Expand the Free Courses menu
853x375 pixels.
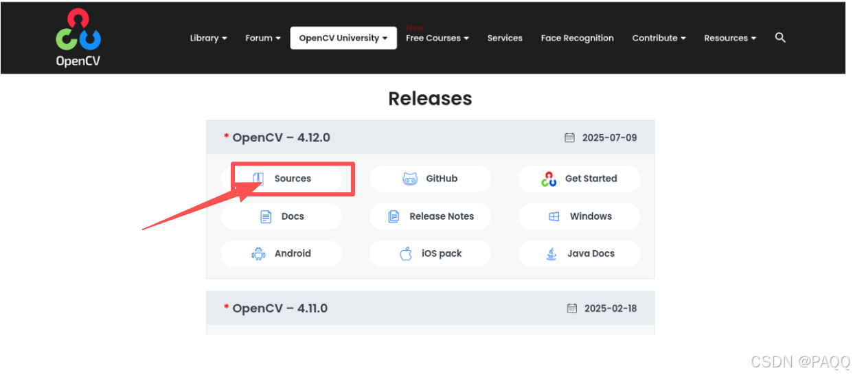tap(437, 38)
